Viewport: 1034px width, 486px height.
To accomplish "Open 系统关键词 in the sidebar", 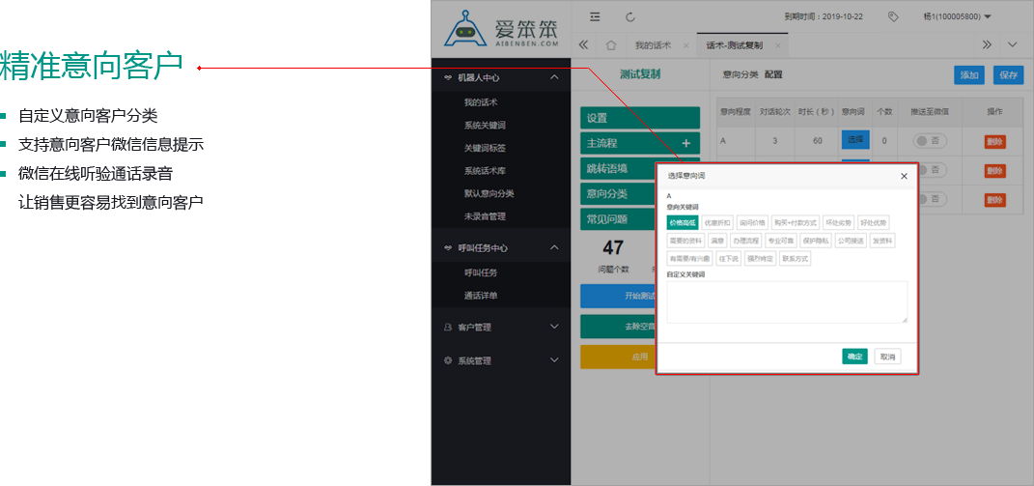I will tap(485, 125).
